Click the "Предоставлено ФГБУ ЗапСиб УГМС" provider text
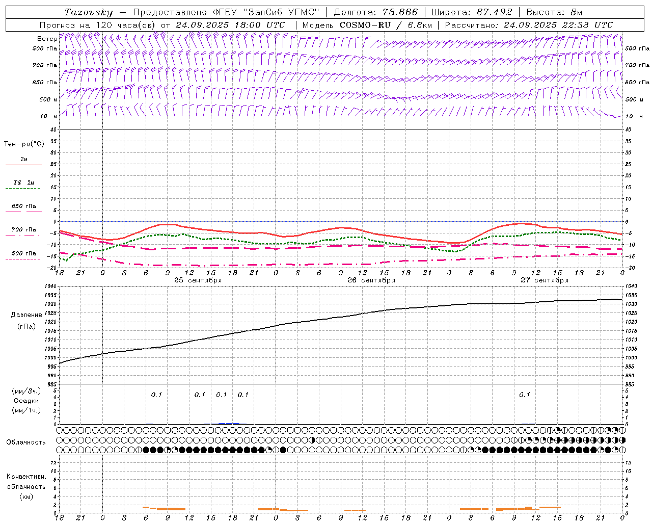This screenshot has height=522, width=652. coord(226,12)
